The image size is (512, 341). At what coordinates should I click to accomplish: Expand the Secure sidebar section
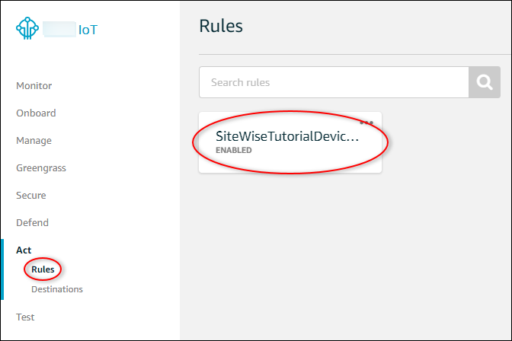(31, 196)
